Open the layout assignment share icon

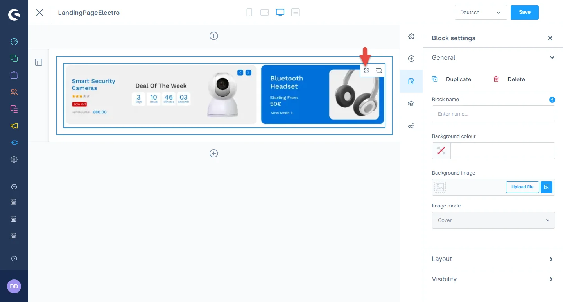point(411,127)
